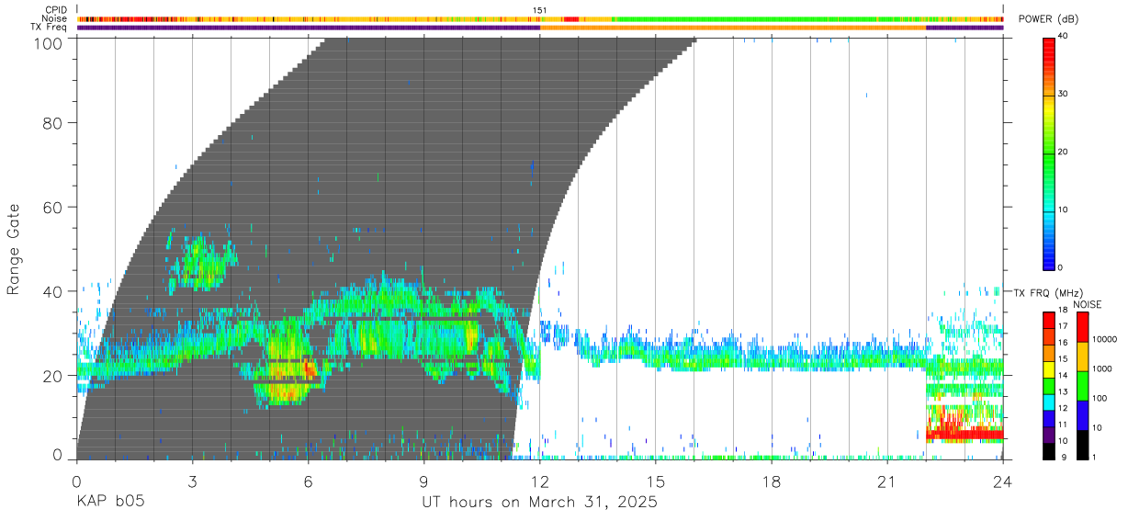Click the CPID row label
The width and height of the screenshot is (1128, 521).
click(54, 11)
